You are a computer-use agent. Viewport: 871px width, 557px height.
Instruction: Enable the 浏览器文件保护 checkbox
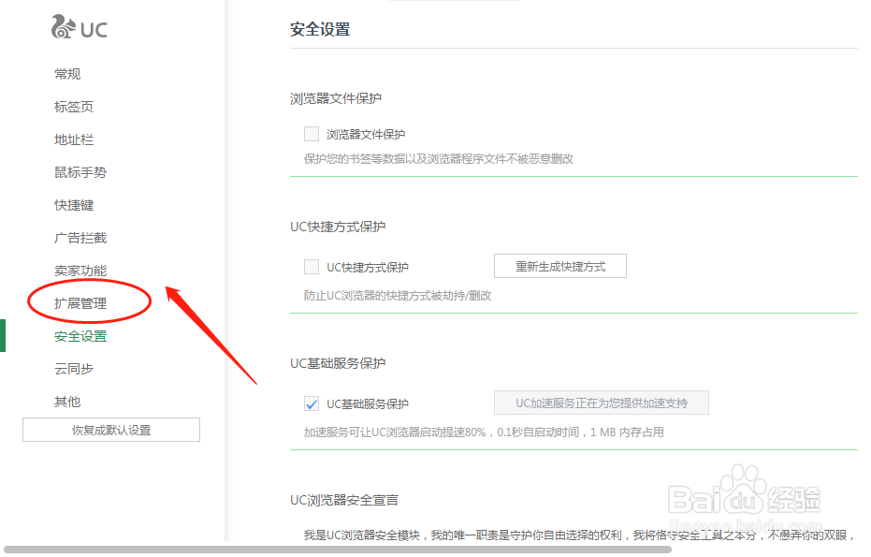coord(312,134)
